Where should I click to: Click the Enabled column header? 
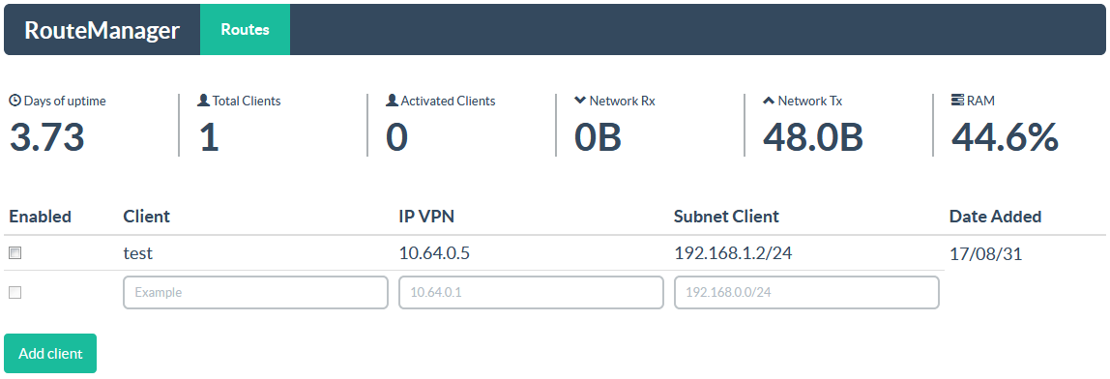tap(41, 217)
